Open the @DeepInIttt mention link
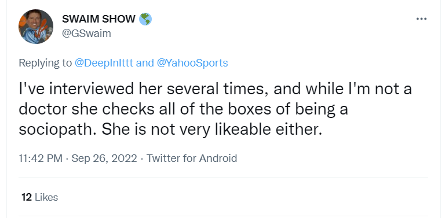 tap(104, 63)
